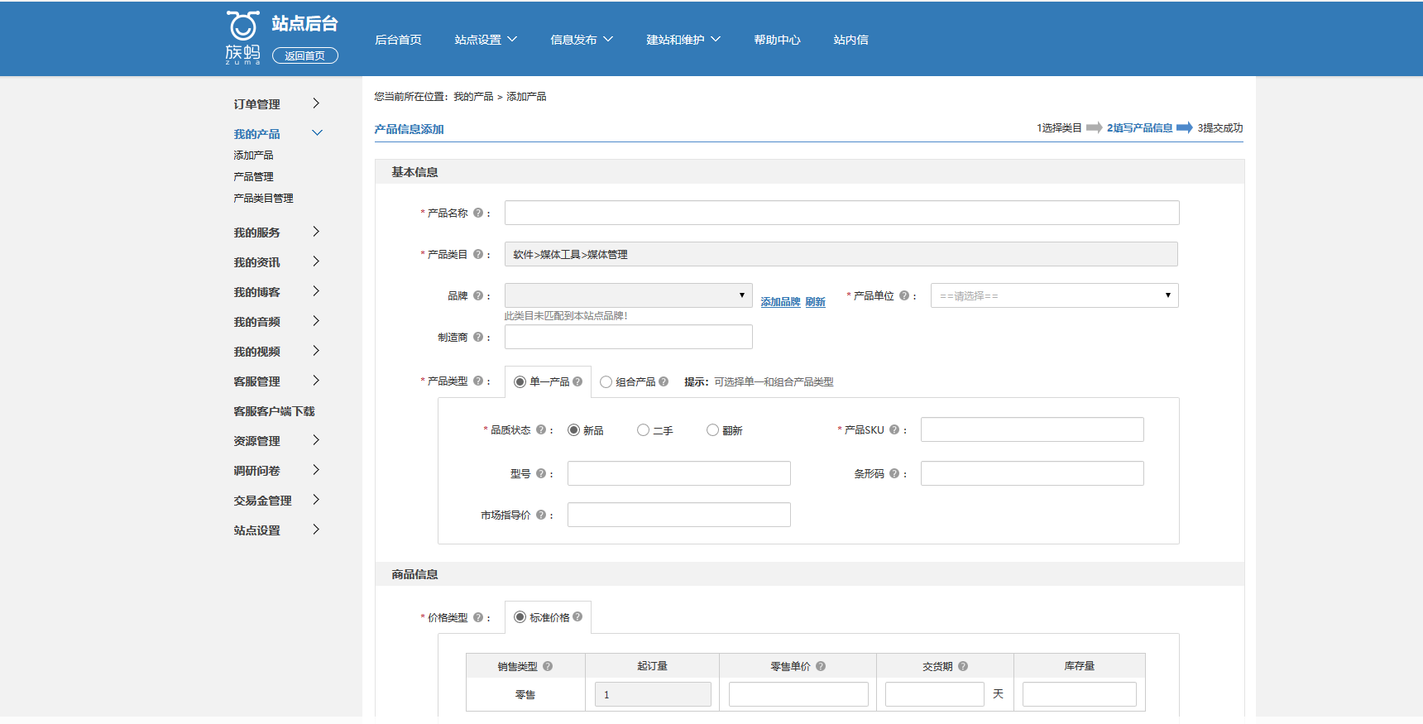
Task: Open 建站和维护 top navigation dropdown
Action: click(x=683, y=40)
